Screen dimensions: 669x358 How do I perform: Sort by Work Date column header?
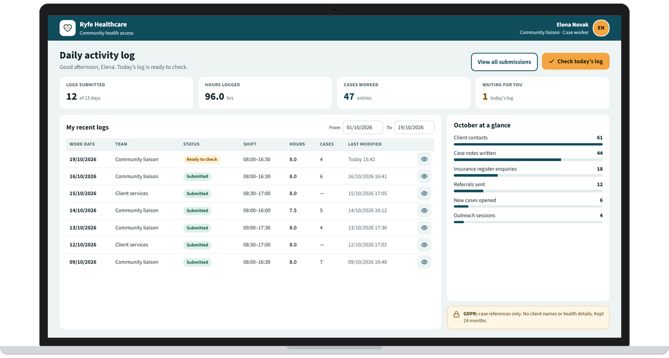tap(82, 144)
